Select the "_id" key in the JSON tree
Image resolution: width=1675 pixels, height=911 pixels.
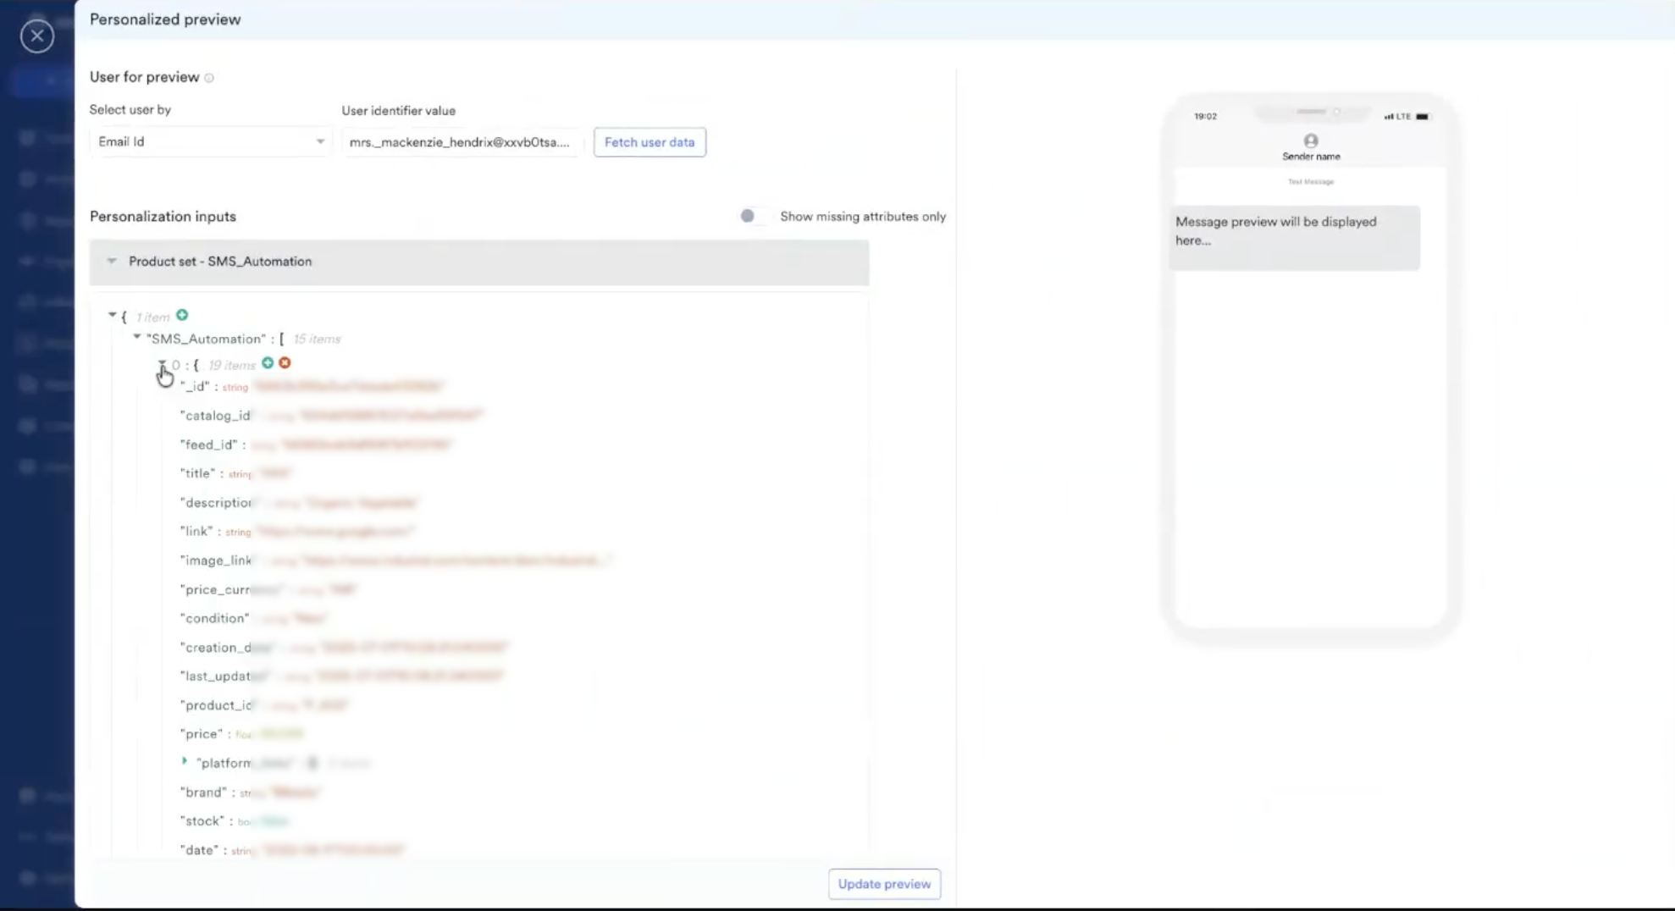tap(195, 386)
